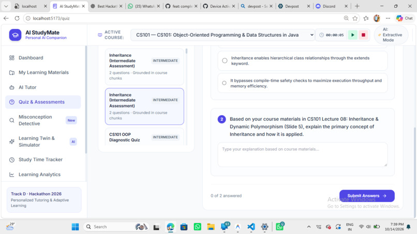Click the AI StudyMate graduation cap logo

pyautogui.click(x=15, y=35)
